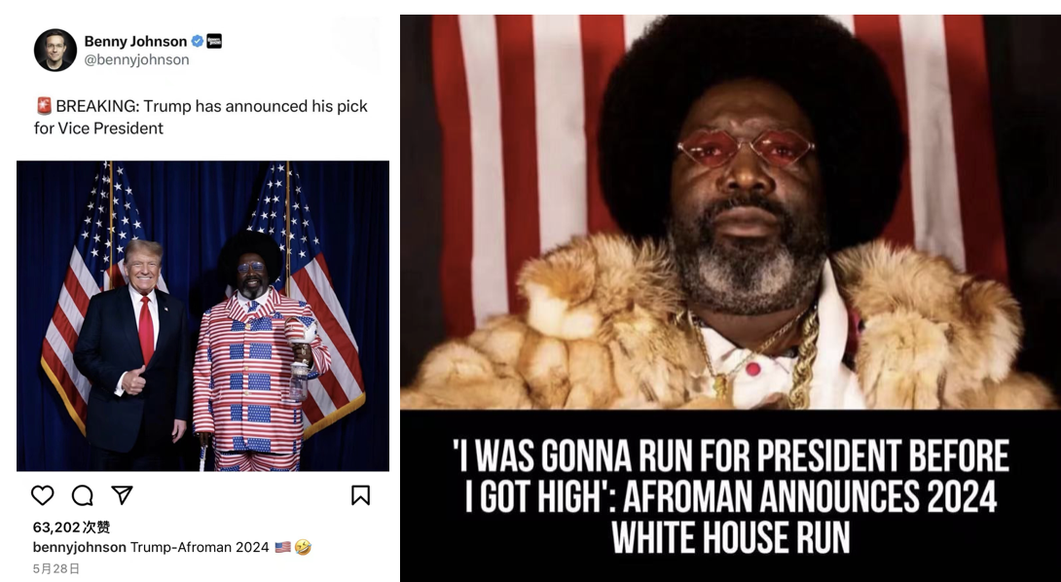Open the Afroman portrait image
This screenshot has height=582, width=1061.
[730, 212]
